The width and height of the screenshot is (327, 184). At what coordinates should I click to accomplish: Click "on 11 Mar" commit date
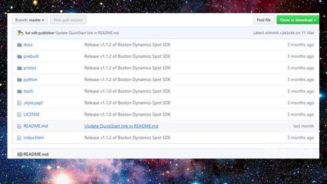click(x=305, y=33)
